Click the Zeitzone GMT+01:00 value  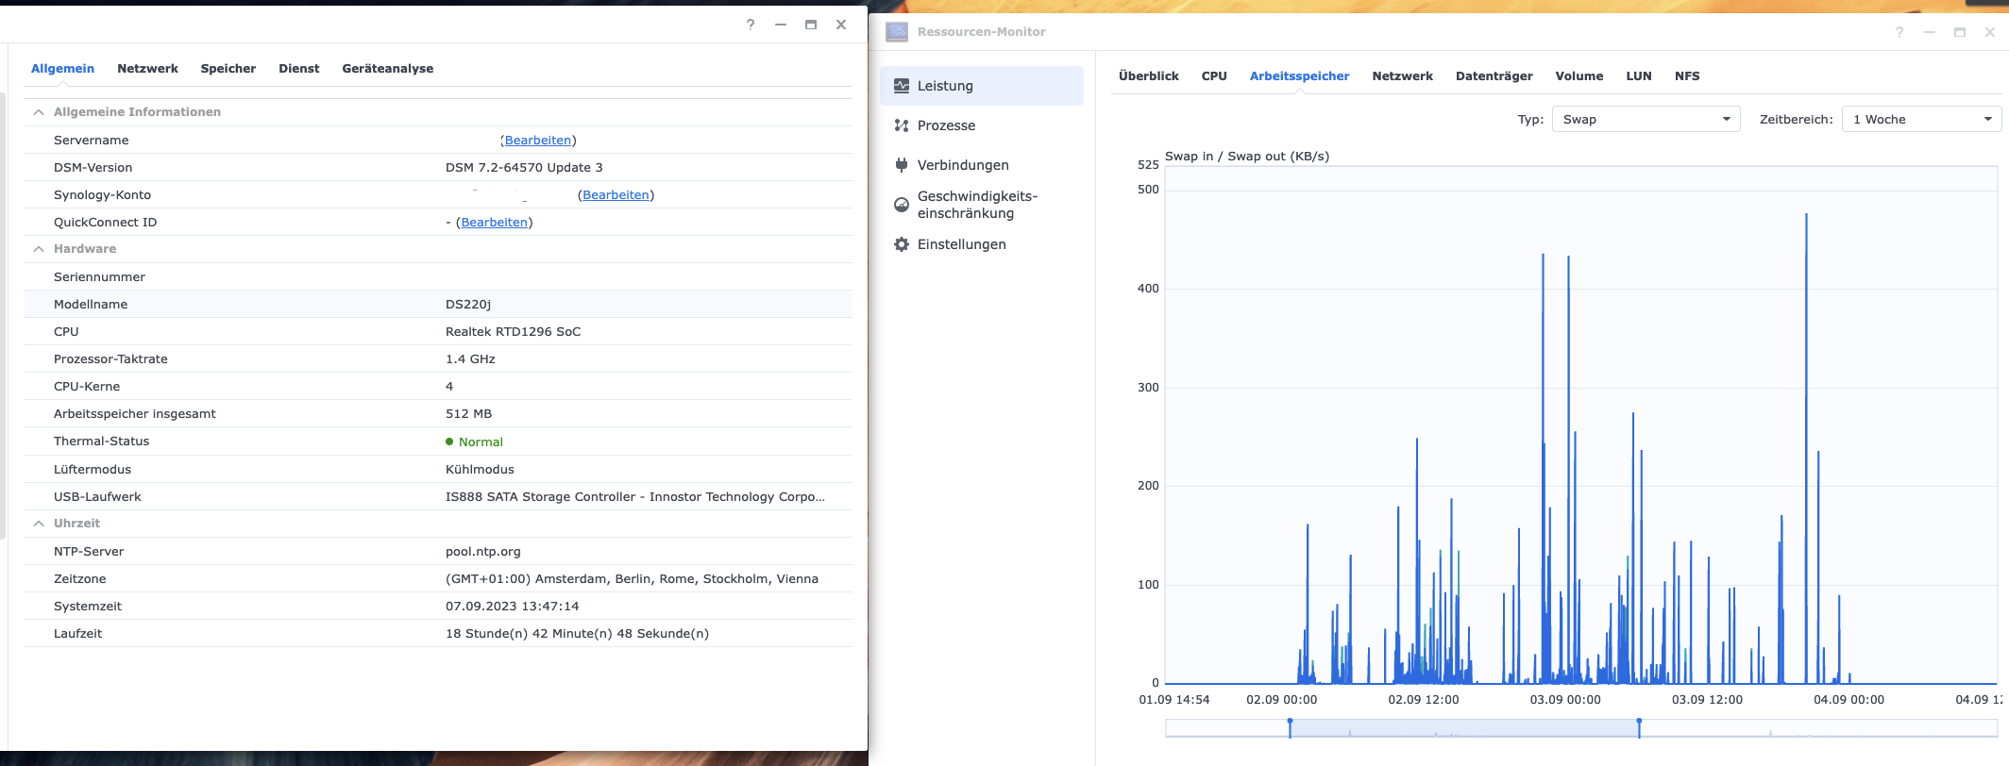(x=632, y=579)
